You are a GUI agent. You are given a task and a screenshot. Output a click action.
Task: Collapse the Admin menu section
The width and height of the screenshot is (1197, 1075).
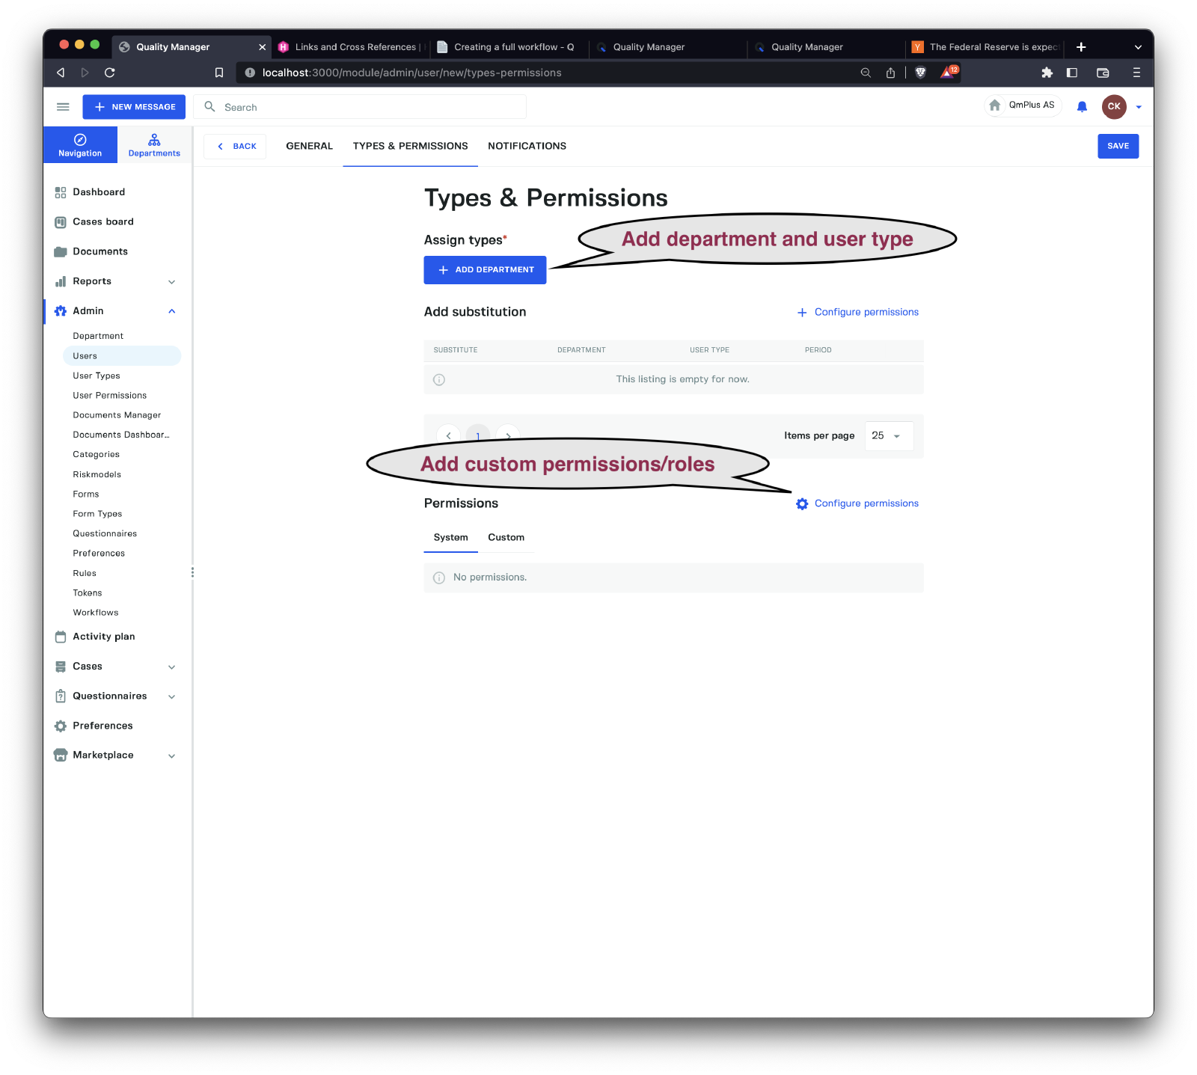tap(171, 311)
